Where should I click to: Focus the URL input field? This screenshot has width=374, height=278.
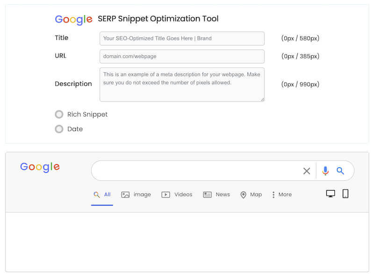[x=182, y=56]
